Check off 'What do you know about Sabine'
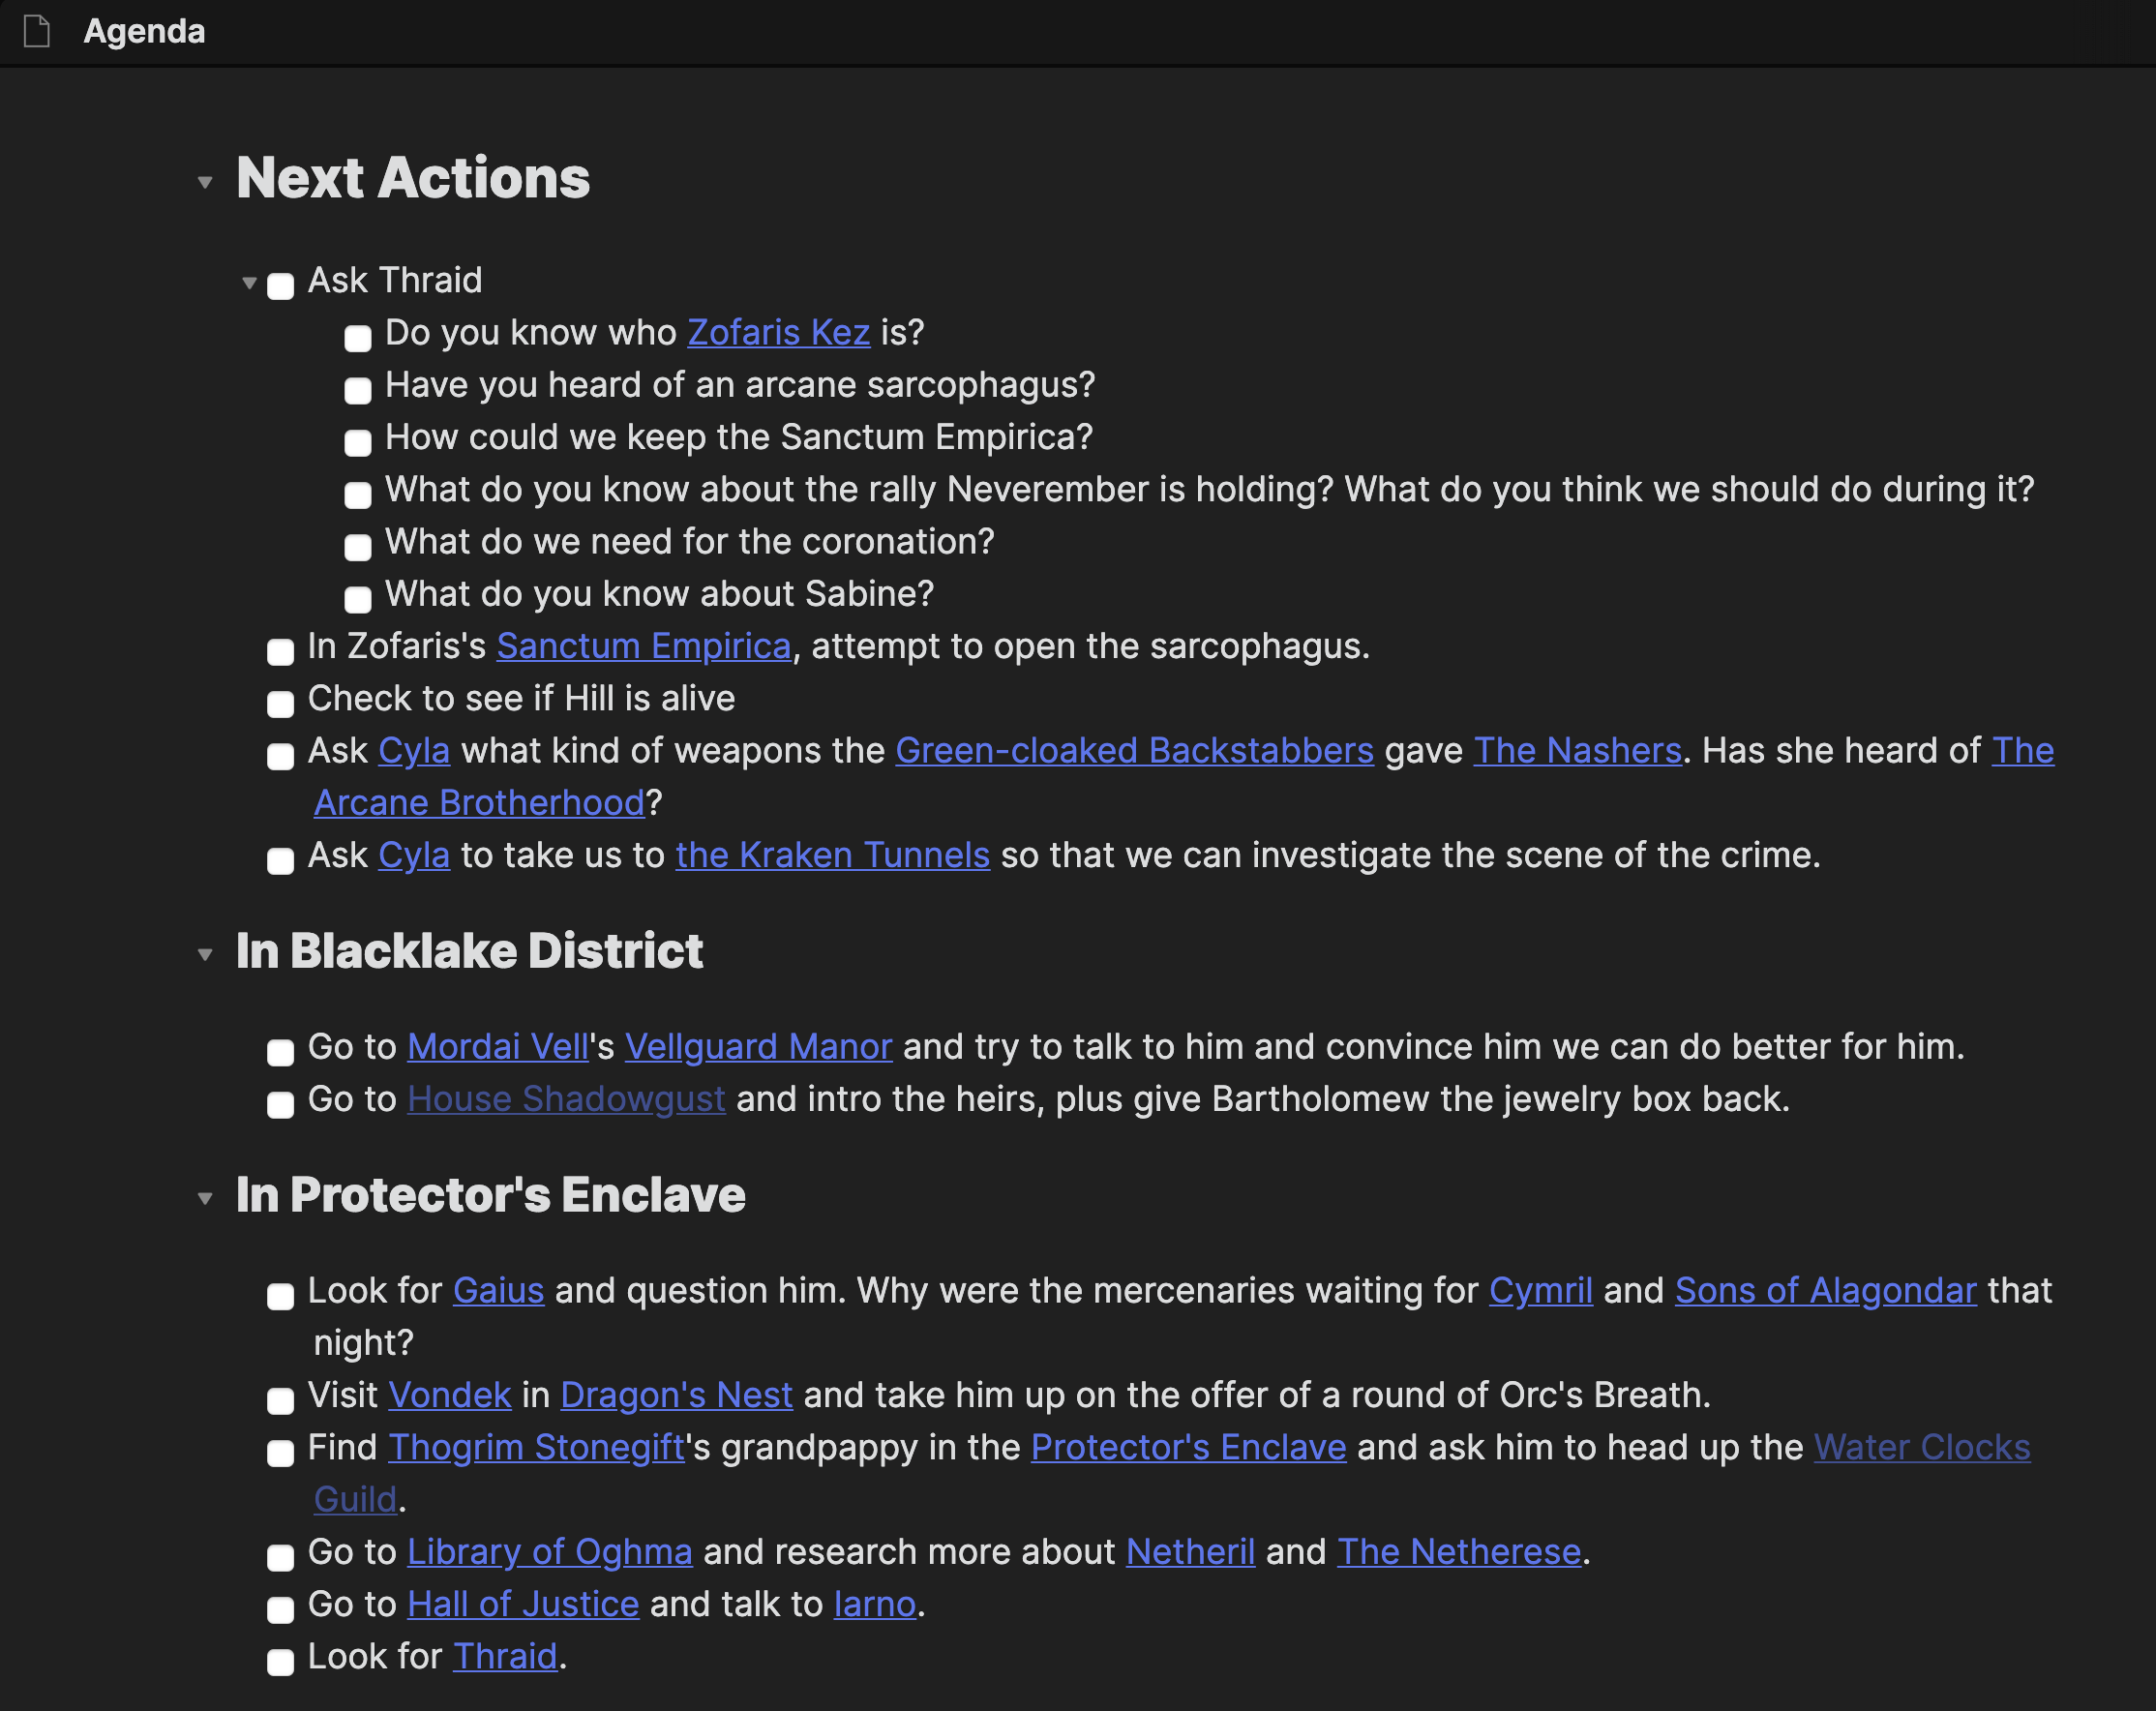 [x=357, y=599]
